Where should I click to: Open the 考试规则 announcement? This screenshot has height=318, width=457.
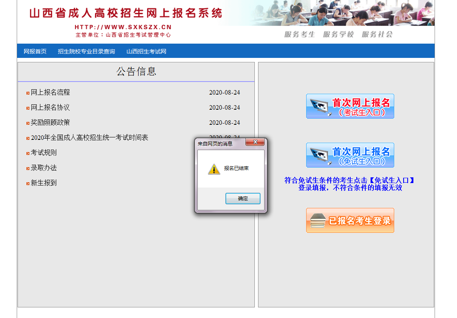pos(44,153)
